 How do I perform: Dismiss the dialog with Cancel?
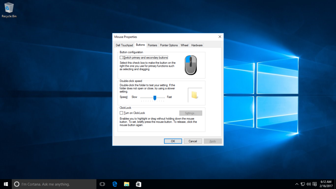(x=193, y=141)
